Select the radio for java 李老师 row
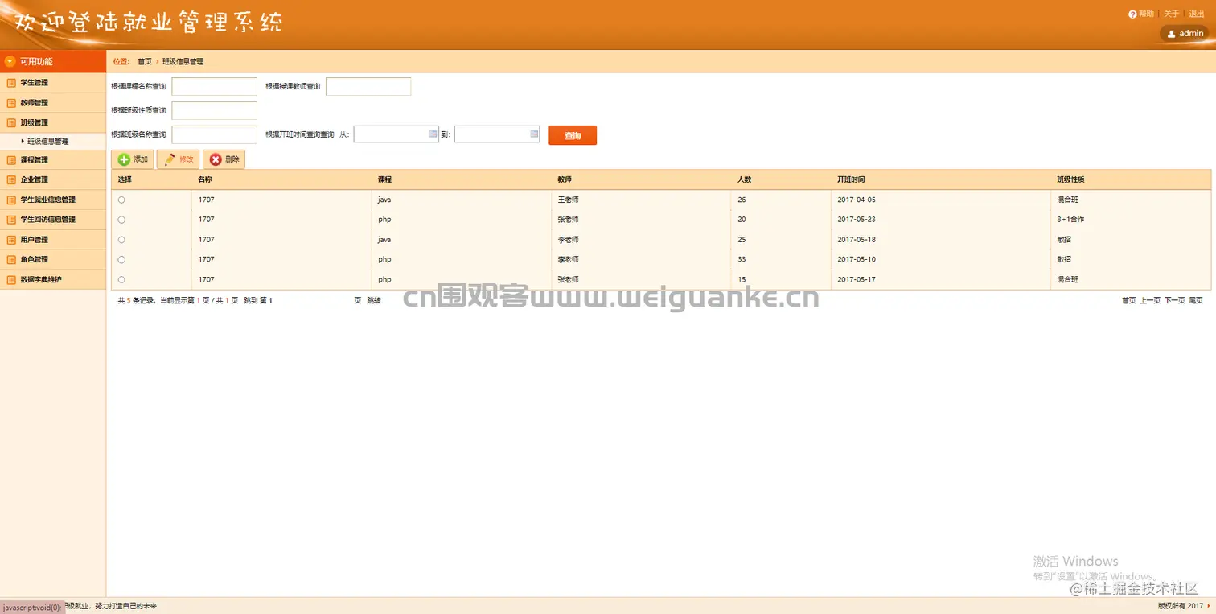This screenshot has width=1216, height=614. pyautogui.click(x=121, y=240)
